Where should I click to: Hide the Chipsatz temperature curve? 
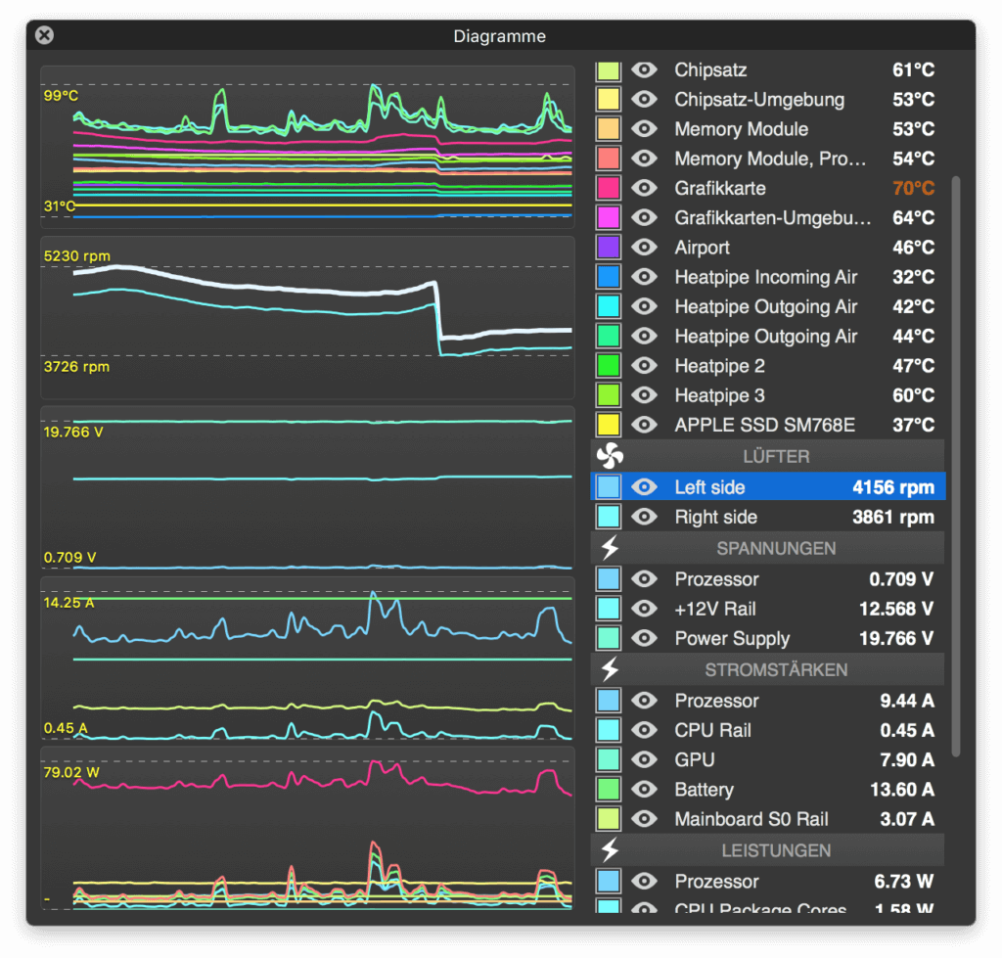(x=643, y=69)
